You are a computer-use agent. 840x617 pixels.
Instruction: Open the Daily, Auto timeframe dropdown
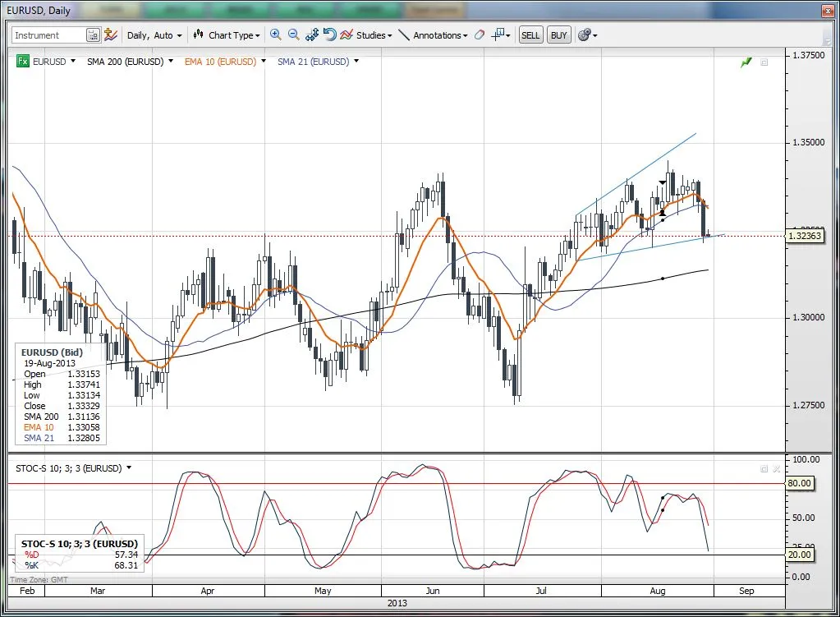[x=153, y=35]
